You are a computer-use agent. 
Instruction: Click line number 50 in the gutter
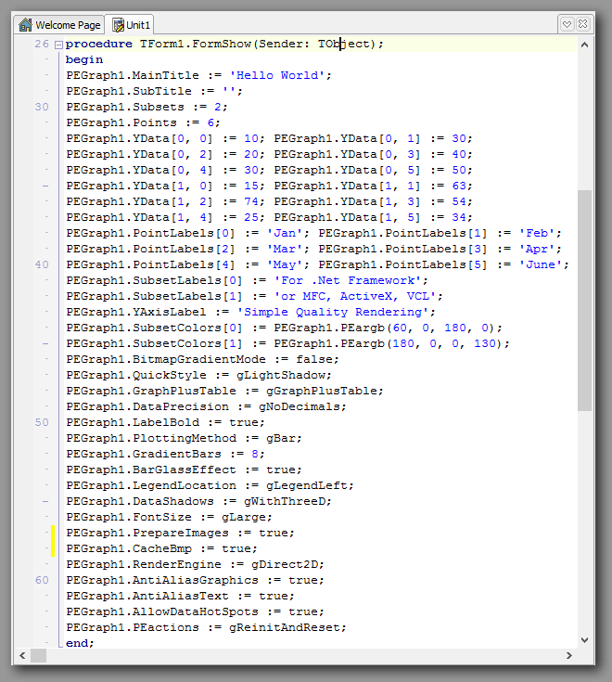click(x=42, y=423)
